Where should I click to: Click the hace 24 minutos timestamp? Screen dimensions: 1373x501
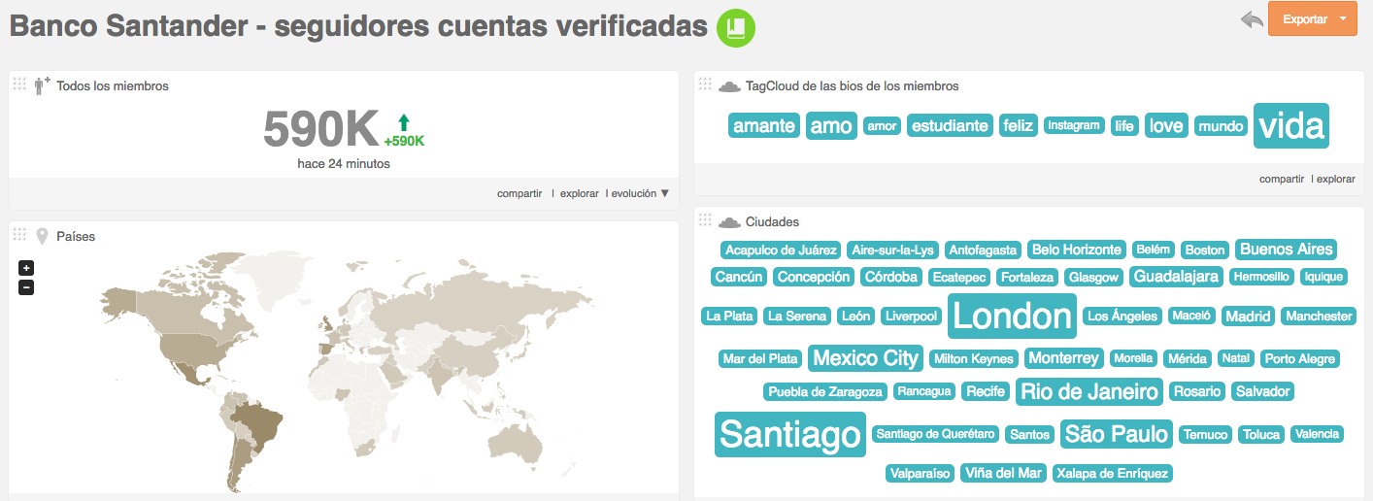pos(344,163)
